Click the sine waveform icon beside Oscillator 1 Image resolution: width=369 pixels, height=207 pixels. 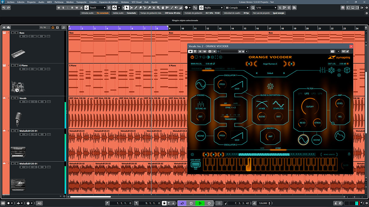[200, 84]
